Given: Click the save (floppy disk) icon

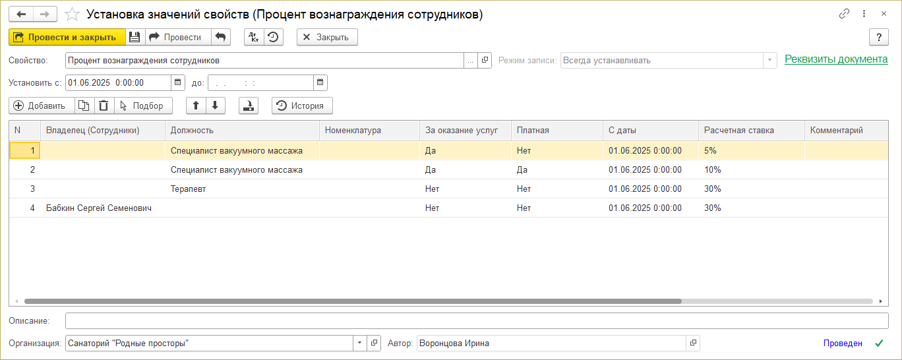Looking at the screenshot, I should [135, 38].
